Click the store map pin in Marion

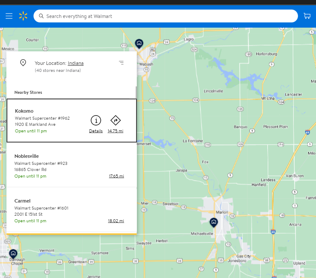(214, 222)
